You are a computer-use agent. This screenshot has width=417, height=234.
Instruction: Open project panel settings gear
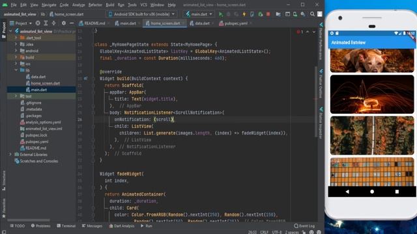coord(64,23)
